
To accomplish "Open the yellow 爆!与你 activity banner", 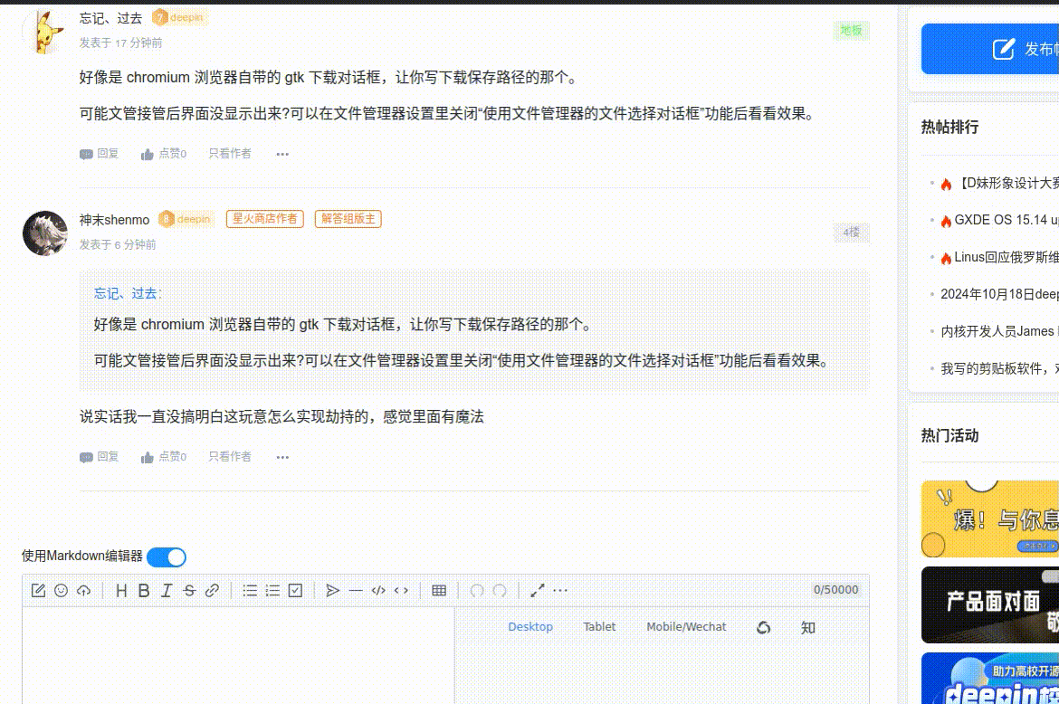I will pos(990,519).
